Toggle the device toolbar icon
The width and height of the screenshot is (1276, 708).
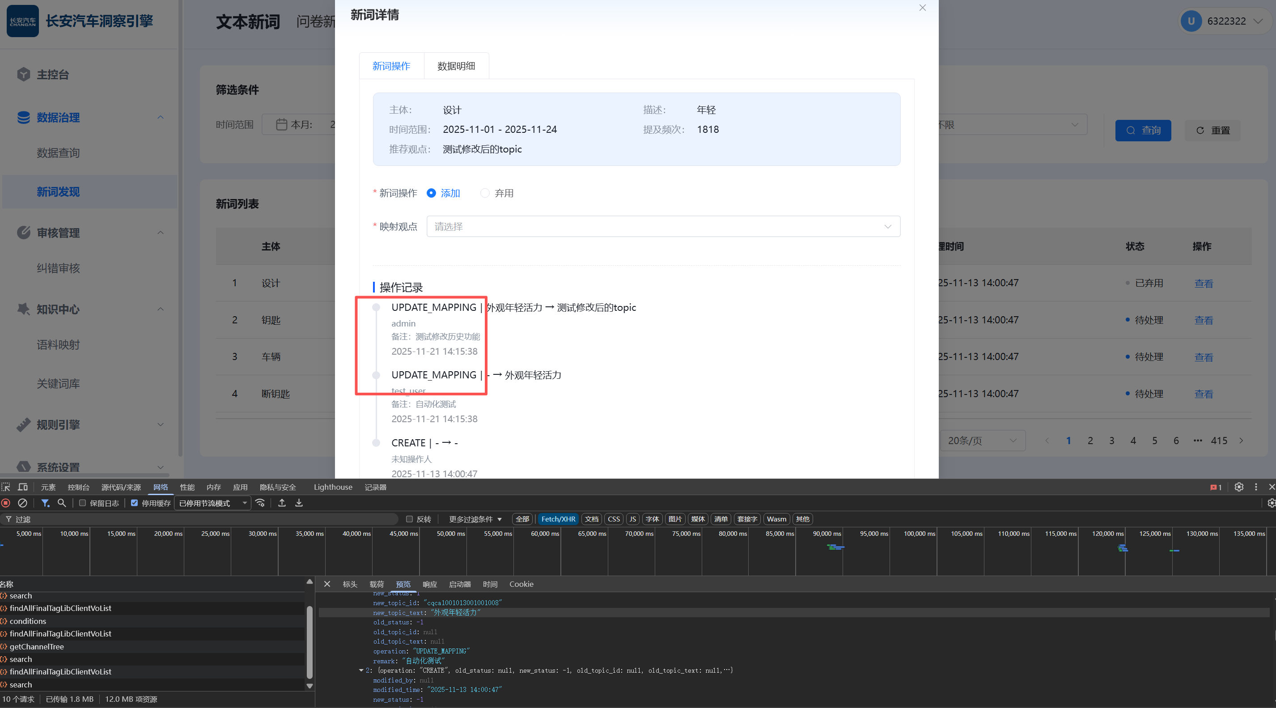click(23, 487)
